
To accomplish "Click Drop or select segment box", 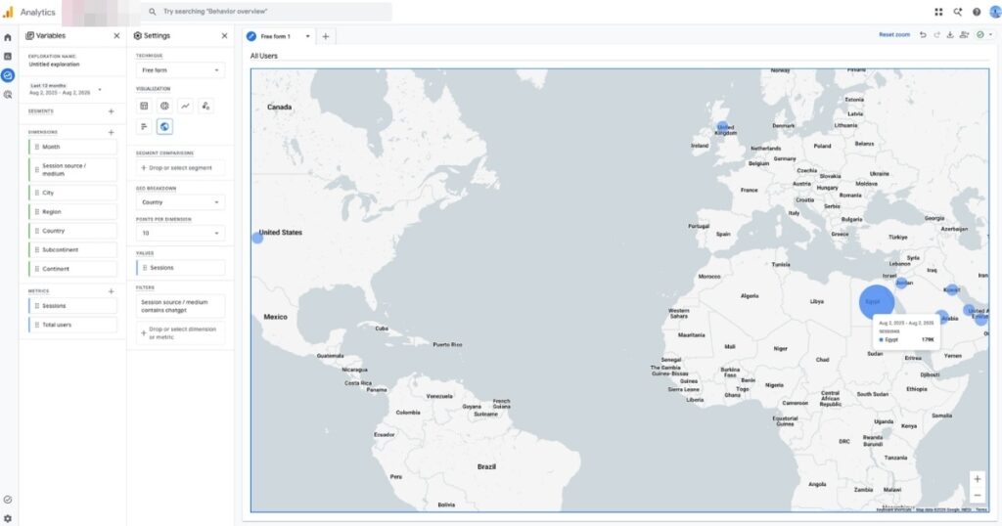I will (180, 168).
